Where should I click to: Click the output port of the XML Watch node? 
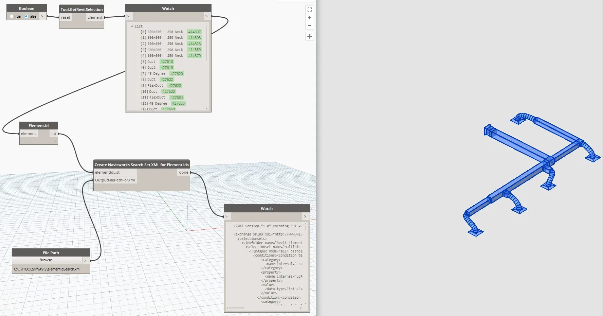[x=306, y=216]
